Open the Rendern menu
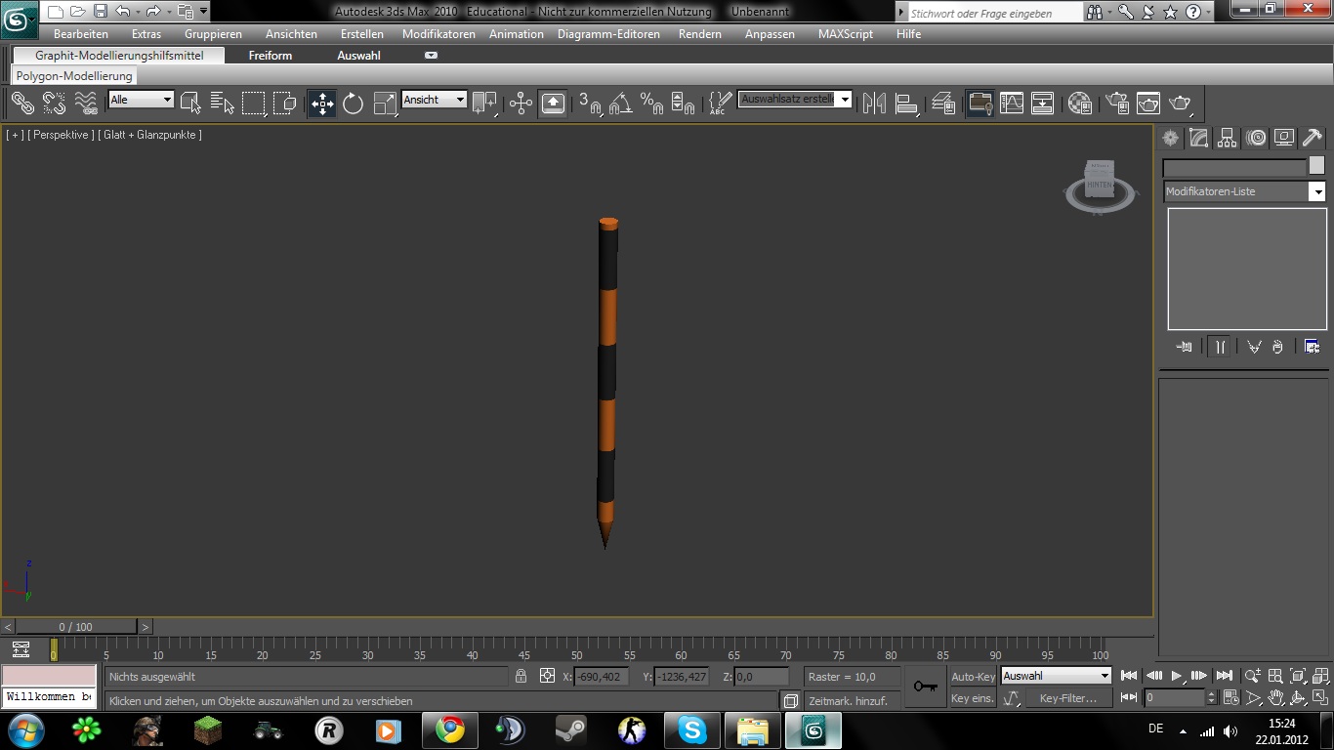Screen dimensions: 1334x750 point(700,34)
